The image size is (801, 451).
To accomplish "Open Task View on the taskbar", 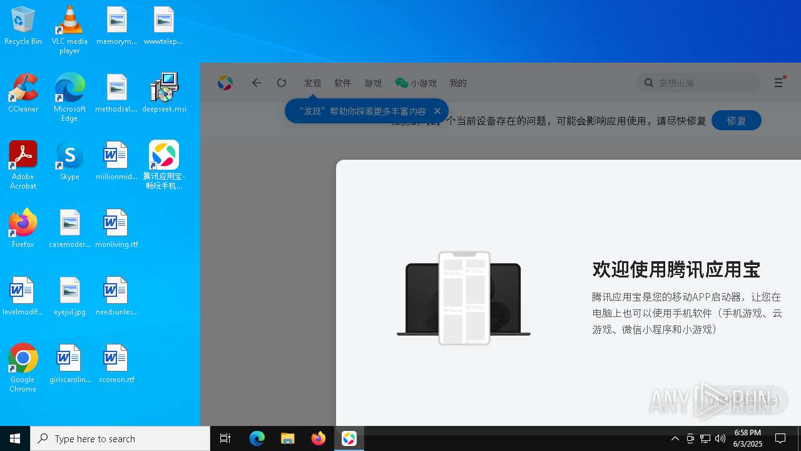I will [225, 438].
